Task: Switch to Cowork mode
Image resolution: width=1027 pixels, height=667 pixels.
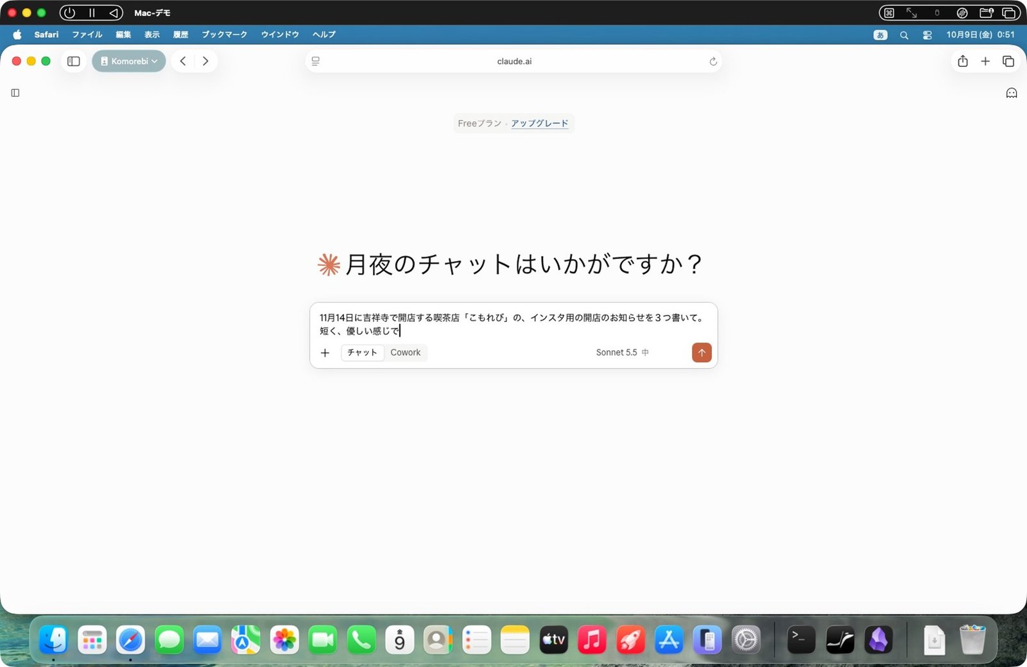Action: 406,353
